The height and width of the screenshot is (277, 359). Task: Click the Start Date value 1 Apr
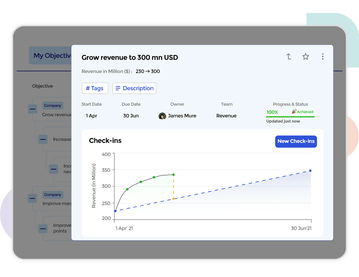point(91,116)
